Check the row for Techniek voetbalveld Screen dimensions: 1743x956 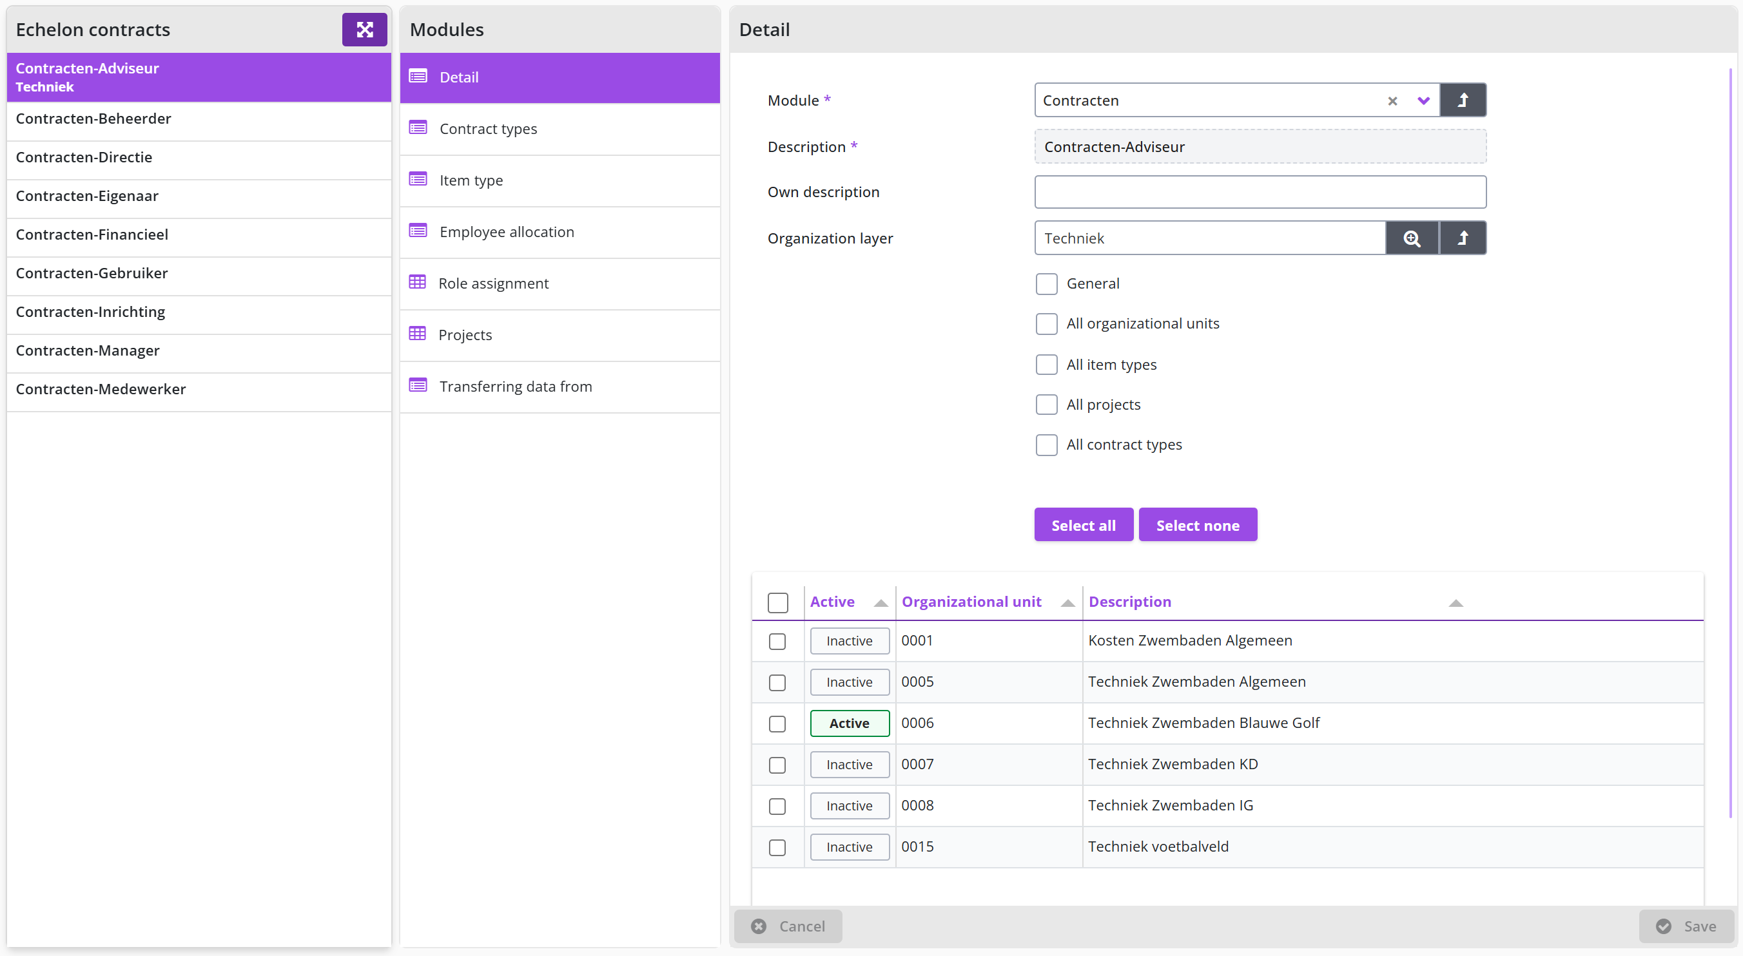click(x=777, y=847)
